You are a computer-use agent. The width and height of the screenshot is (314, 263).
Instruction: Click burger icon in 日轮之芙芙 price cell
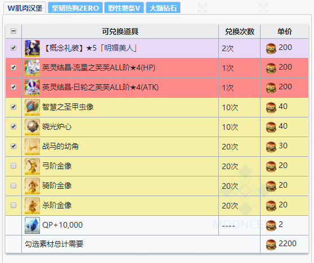point(271,88)
